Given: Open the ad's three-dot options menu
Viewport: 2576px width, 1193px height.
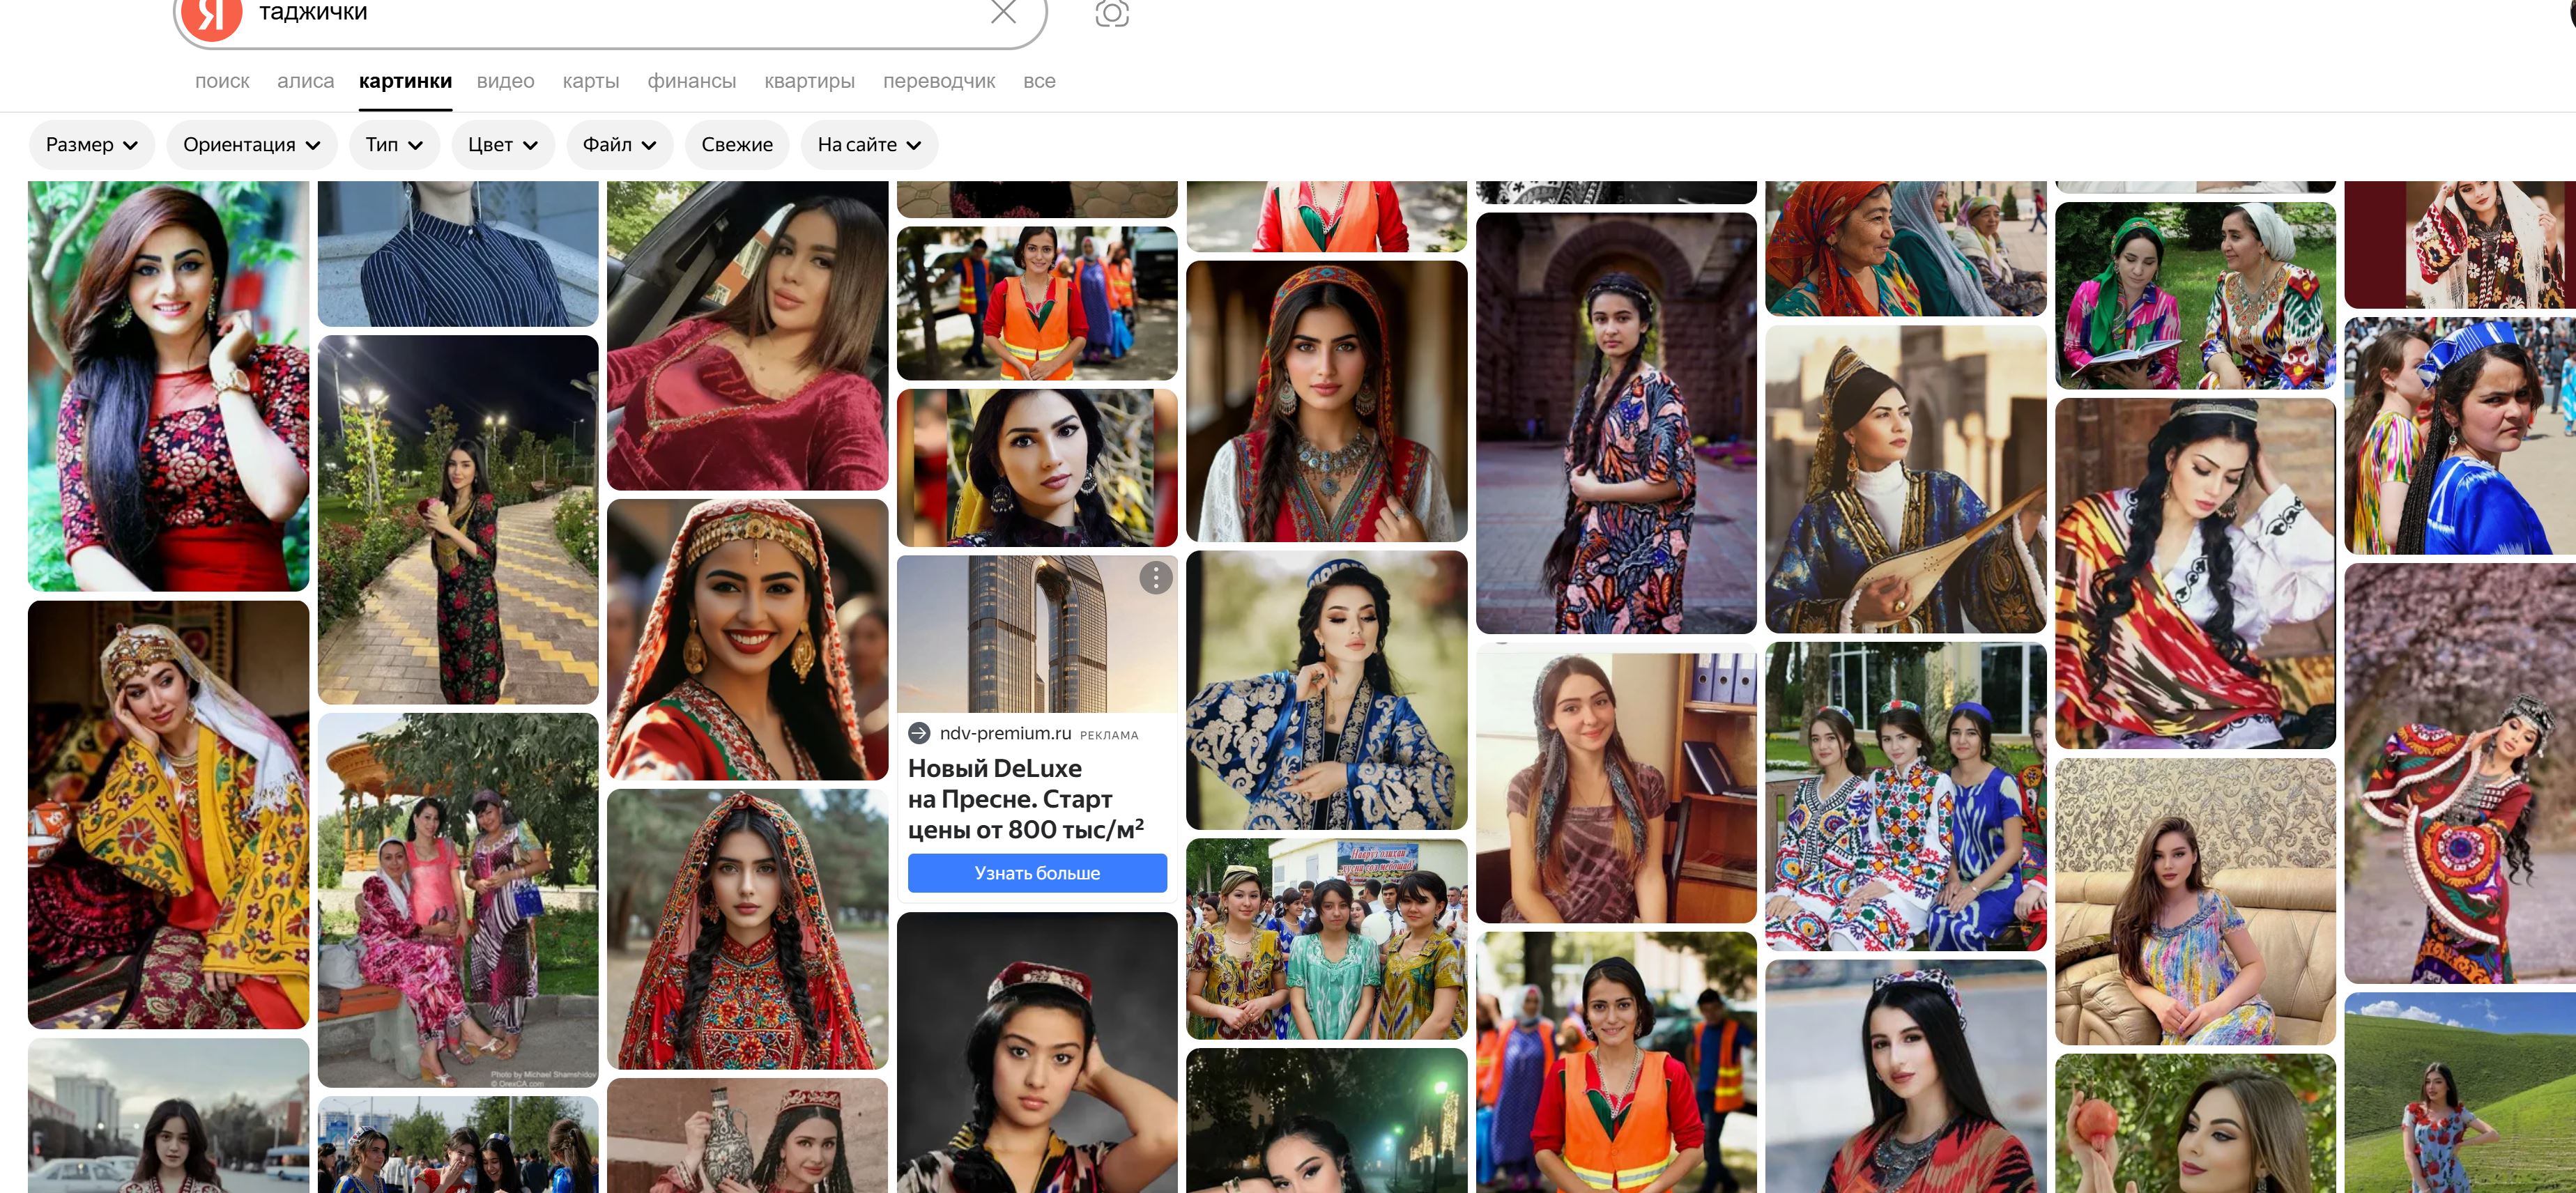Looking at the screenshot, I should [1155, 577].
